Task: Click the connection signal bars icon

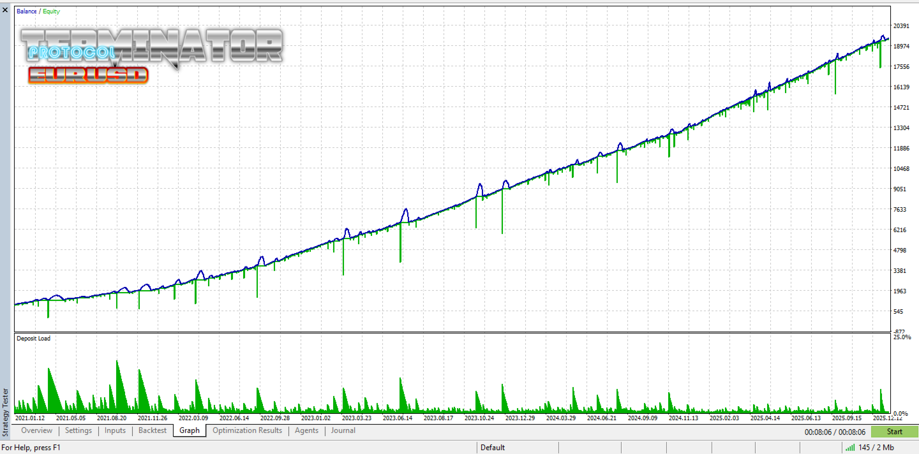Action: coord(850,448)
